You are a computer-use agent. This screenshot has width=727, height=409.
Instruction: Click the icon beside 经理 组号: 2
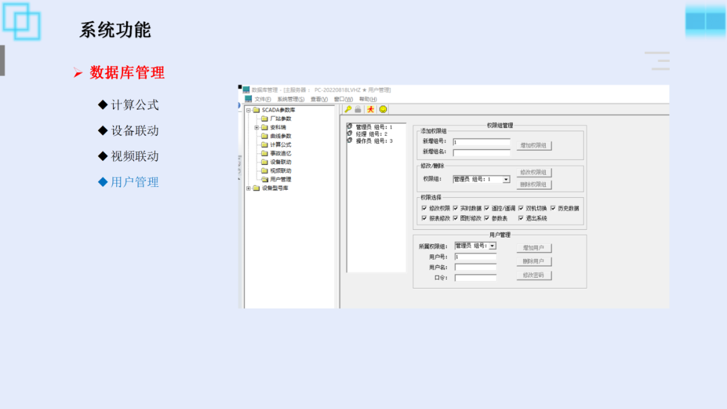click(349, 133)
